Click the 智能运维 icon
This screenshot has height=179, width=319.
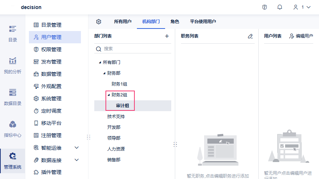pyautogui.click(x=36, y=148)
